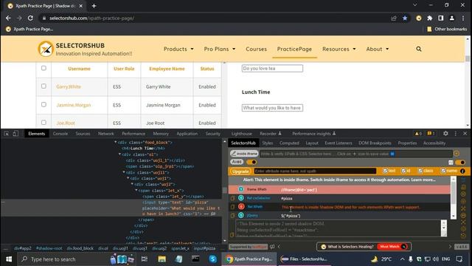Reload the page
472x266 pixels.
pos(30,18)
